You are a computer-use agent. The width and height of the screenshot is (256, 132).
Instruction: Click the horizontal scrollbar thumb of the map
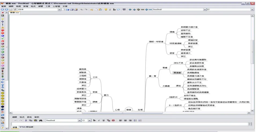pos(122,113)
